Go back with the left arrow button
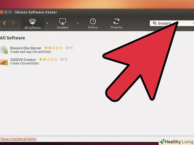The width and height of the screenshot is (194, 145). (5, 23)
